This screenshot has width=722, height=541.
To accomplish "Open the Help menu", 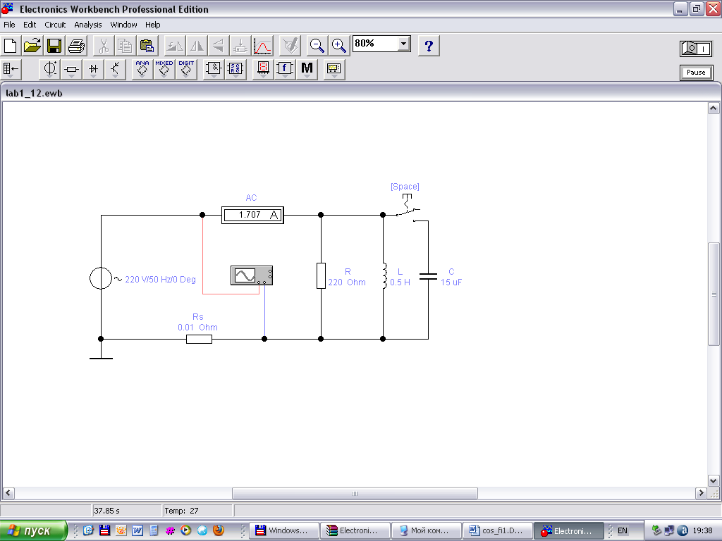I will pos(153,25).
